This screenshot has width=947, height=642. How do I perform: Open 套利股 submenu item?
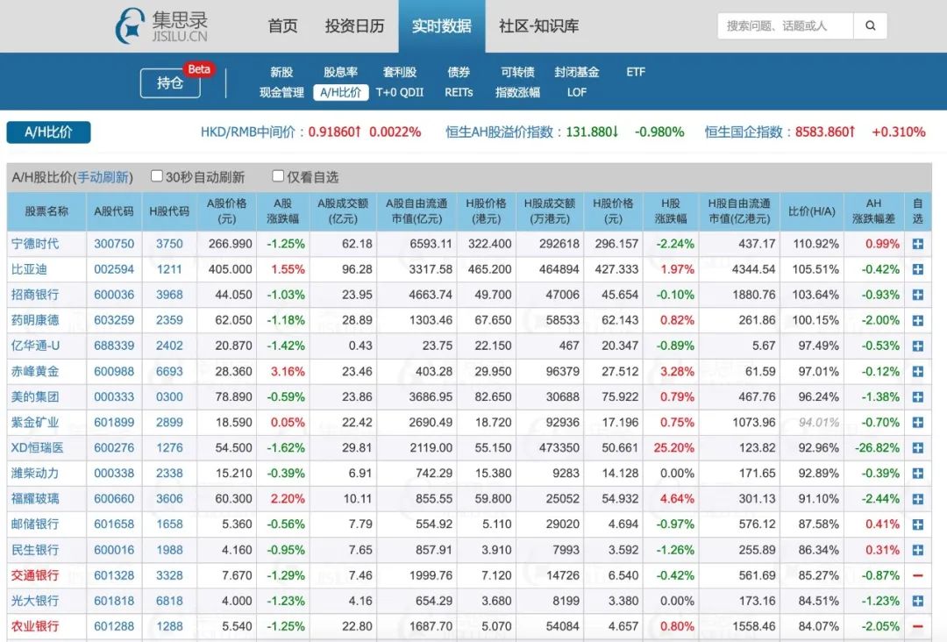tap(400, 72)
